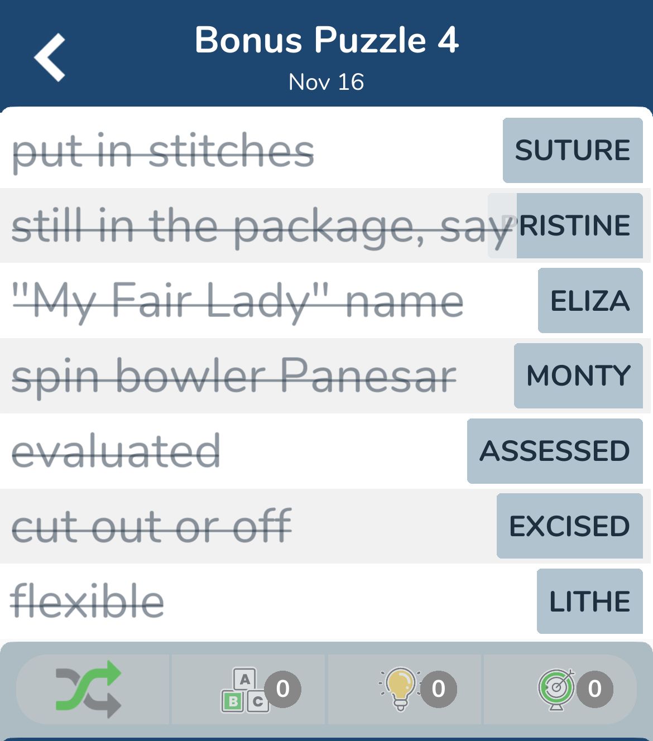Screen dimensions: 653x741
Task: Tap the Bonus Puzzle 4 title
Action: pyautogui.click(x=326, y=40)
